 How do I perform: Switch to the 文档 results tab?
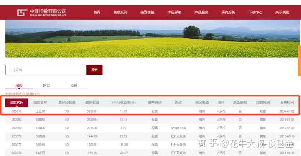[x=74, y=86]
